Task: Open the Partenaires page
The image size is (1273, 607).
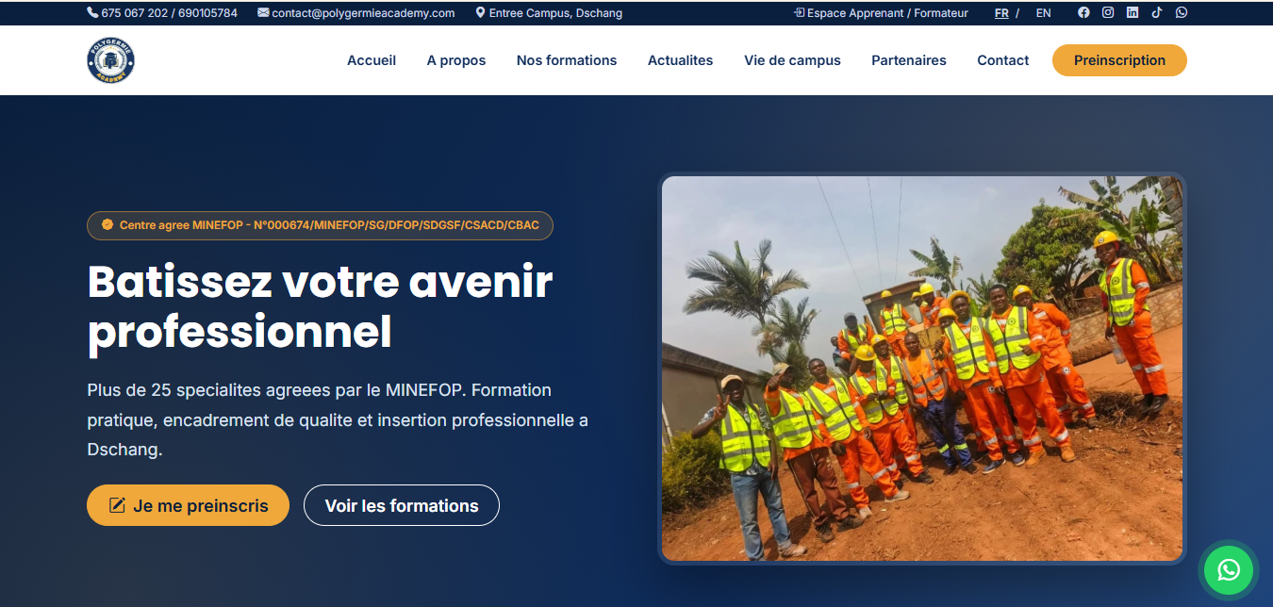Action: tap(909, 60)
